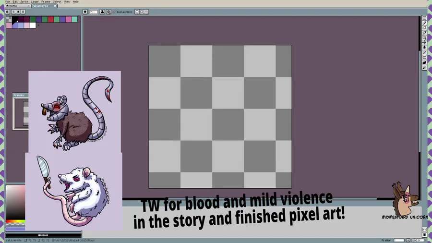Click the foreground color bar below picker
This screenshot has width=432, height=243.
(x=15, y=229)
